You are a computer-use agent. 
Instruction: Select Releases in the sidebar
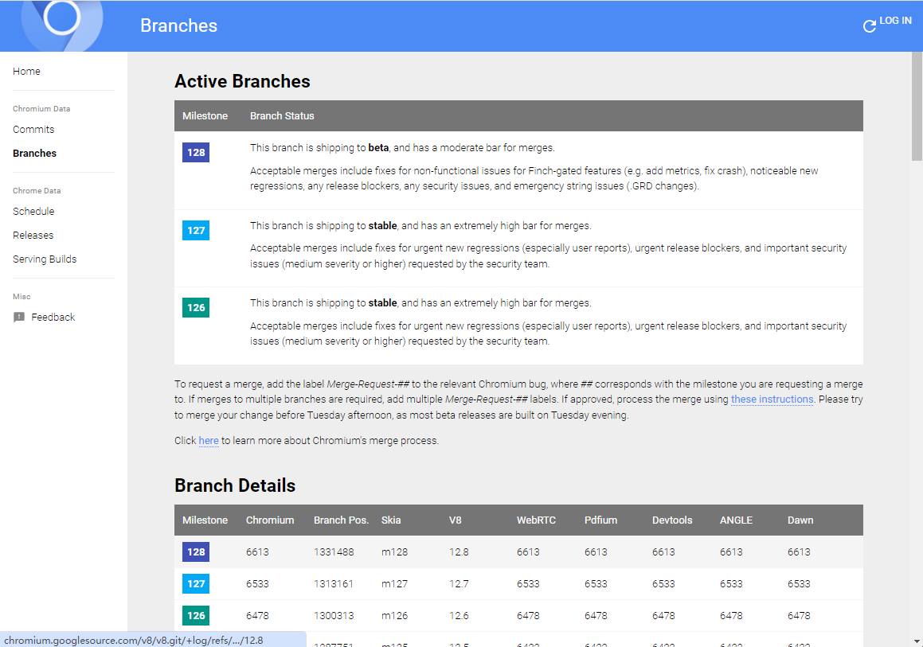33,236
